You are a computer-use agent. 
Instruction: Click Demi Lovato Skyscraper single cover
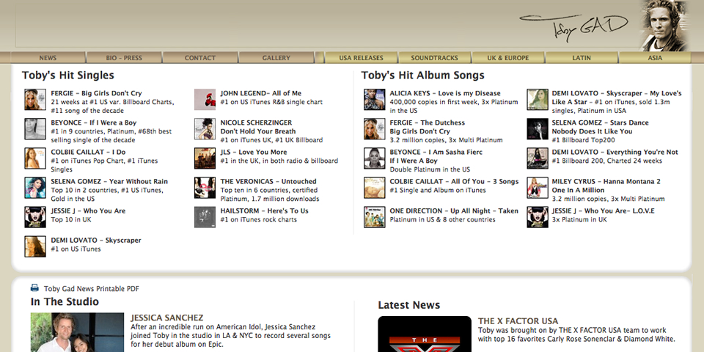coord(35,246)
